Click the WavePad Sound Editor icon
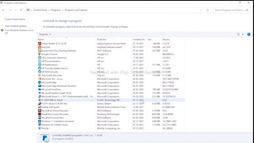The width and height of the screenshot is (254, 143). tap(40, 118)
